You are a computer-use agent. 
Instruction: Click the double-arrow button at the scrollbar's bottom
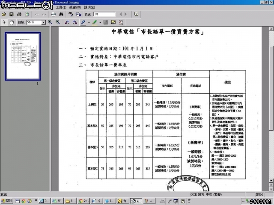point(271,189)
